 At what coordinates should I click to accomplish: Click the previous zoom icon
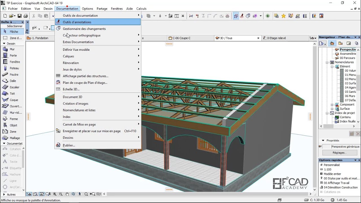click(93, 194)
